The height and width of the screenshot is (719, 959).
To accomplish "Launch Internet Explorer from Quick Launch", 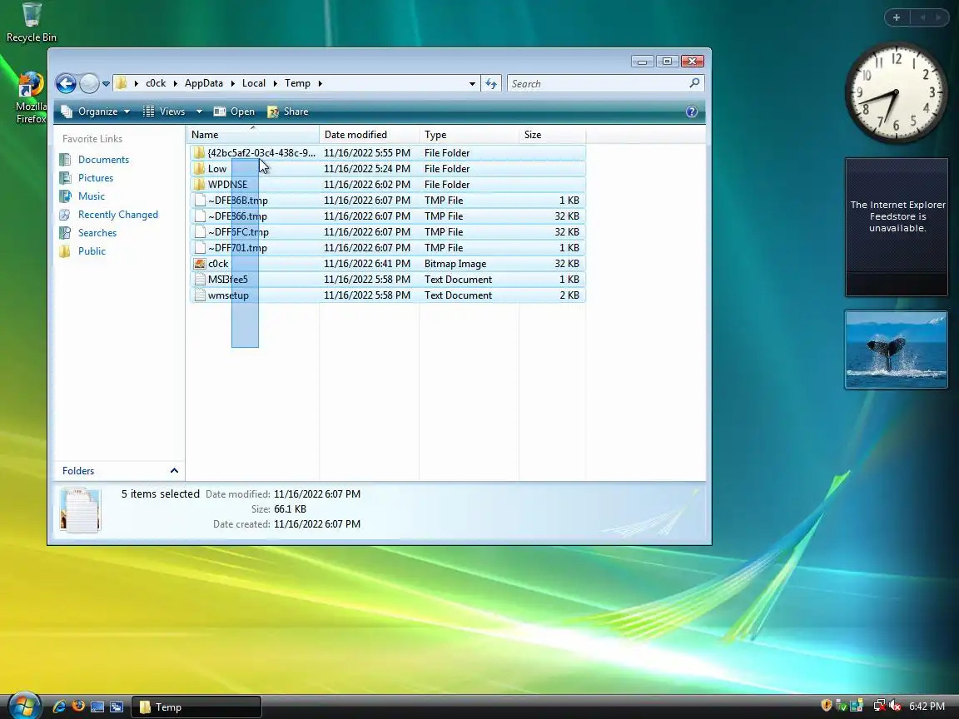I will (59, 707).
